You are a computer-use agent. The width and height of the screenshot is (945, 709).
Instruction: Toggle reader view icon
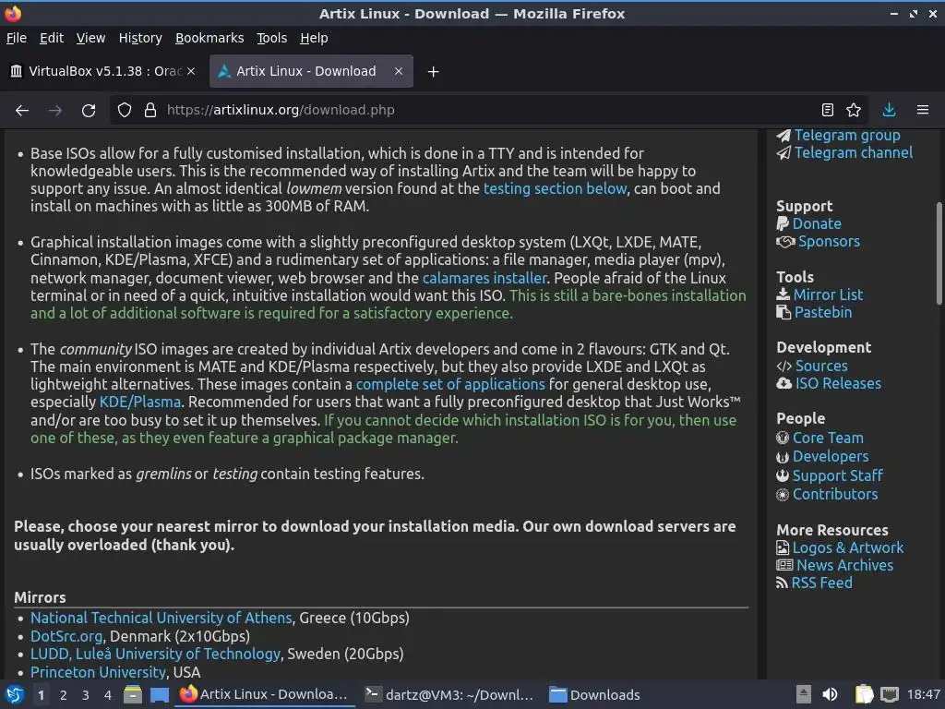pyautogui.click(x=828, y=110)
